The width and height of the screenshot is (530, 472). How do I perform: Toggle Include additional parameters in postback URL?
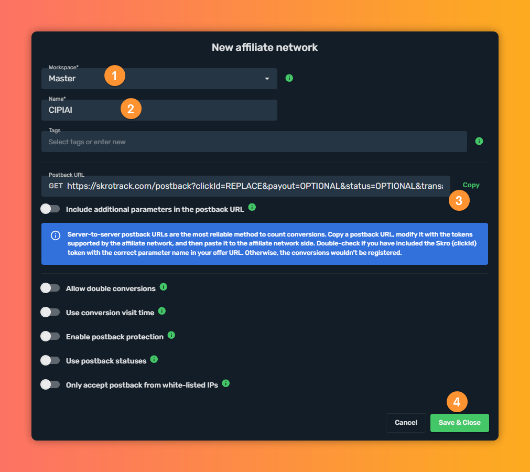50,209
